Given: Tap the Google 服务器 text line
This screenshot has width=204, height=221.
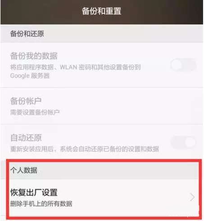Looking at the screenshot, I should coord(30,76).
